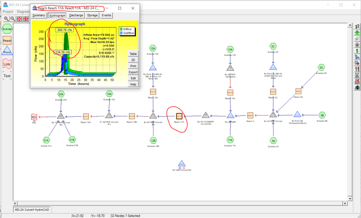Open the MD-24 Culvert HydroCAD diagram tab
Image resolution: width=361 pixels, height=218 pixels.
click(32, 209)
